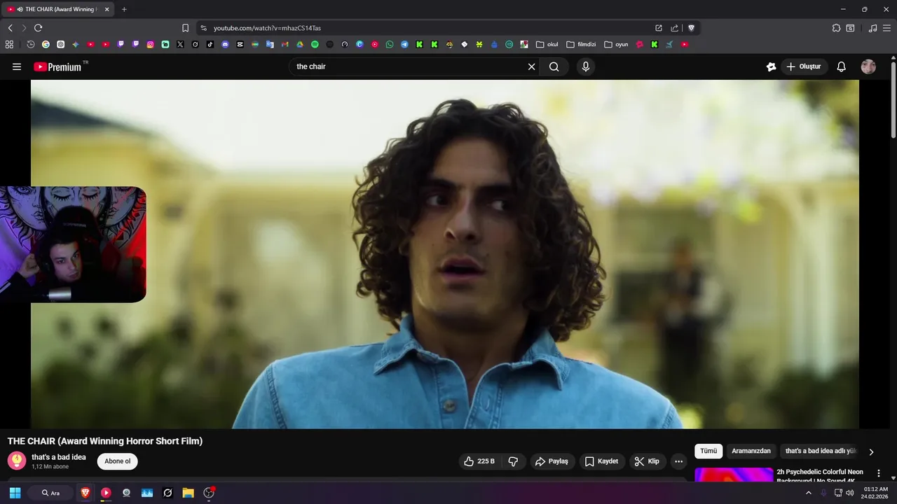Open the browser extensions puzzle icon
Screen dimensions: 897x504
pyautogui.click(x=836, y=28)
